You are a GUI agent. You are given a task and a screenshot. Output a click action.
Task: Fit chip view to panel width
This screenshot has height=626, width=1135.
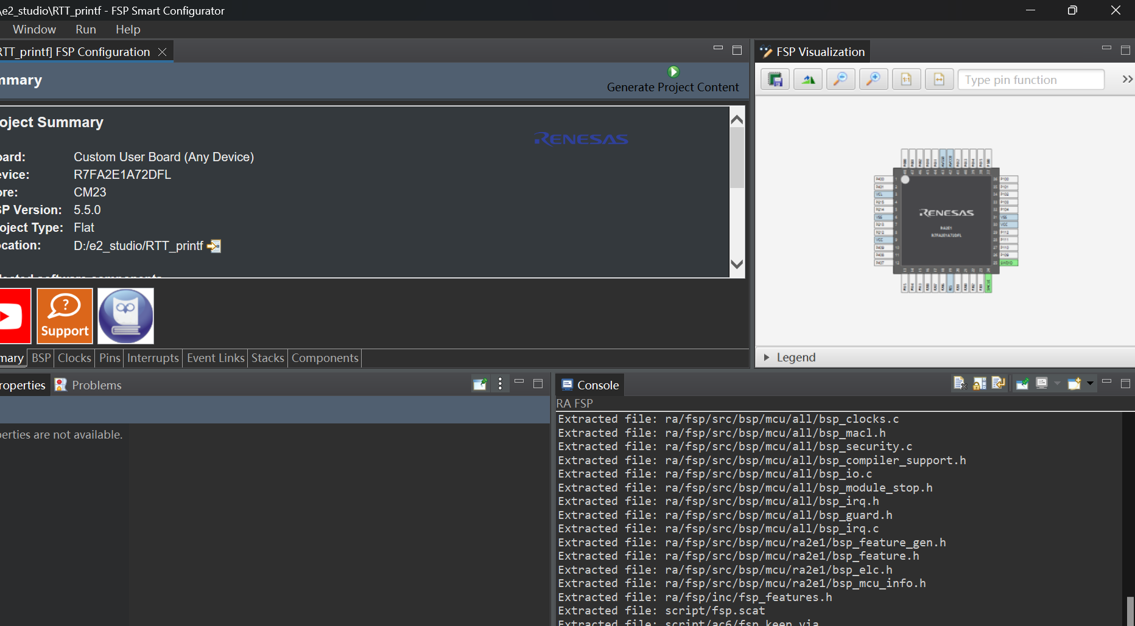[x=939, y=80]
